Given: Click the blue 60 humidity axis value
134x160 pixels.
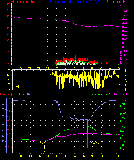Looking at the screenshot, I should (3, 120).
